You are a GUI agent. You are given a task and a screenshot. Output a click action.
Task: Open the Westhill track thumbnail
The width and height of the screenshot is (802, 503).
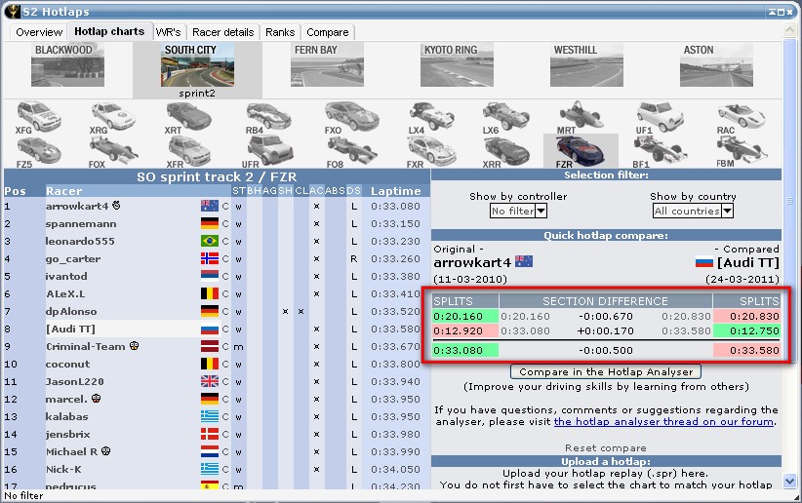tap(586, 65)
